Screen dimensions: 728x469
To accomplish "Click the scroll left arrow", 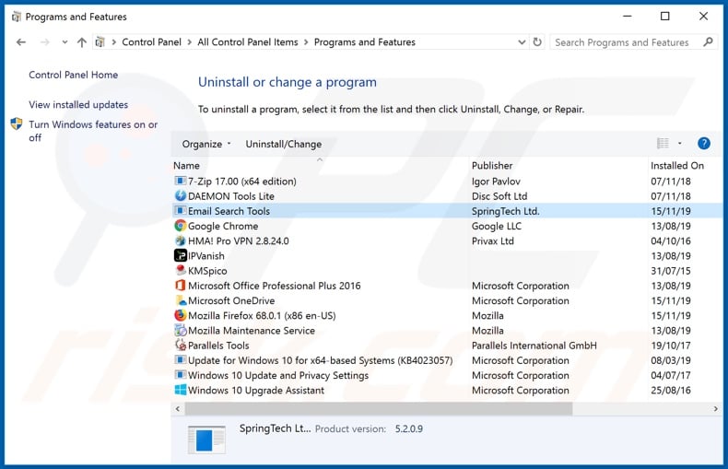I will point(177,408).
